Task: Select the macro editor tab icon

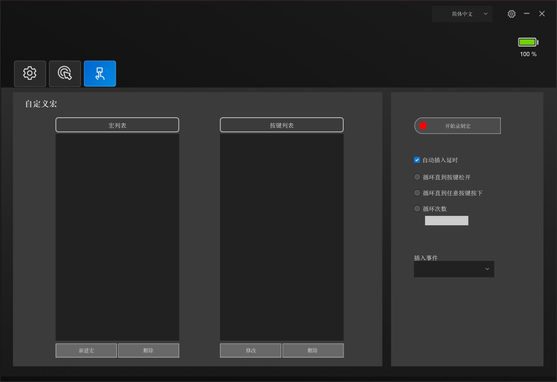Action: (100, 74)
